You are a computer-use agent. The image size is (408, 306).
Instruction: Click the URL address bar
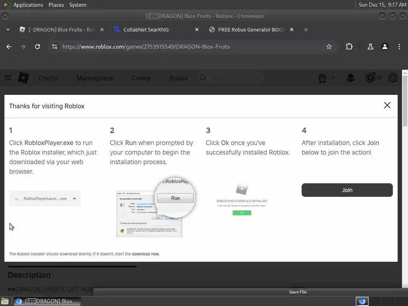tap(192, 47)
